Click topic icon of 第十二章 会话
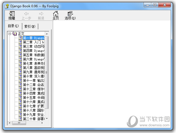This screenshot has height=133, width=176. 20,85
